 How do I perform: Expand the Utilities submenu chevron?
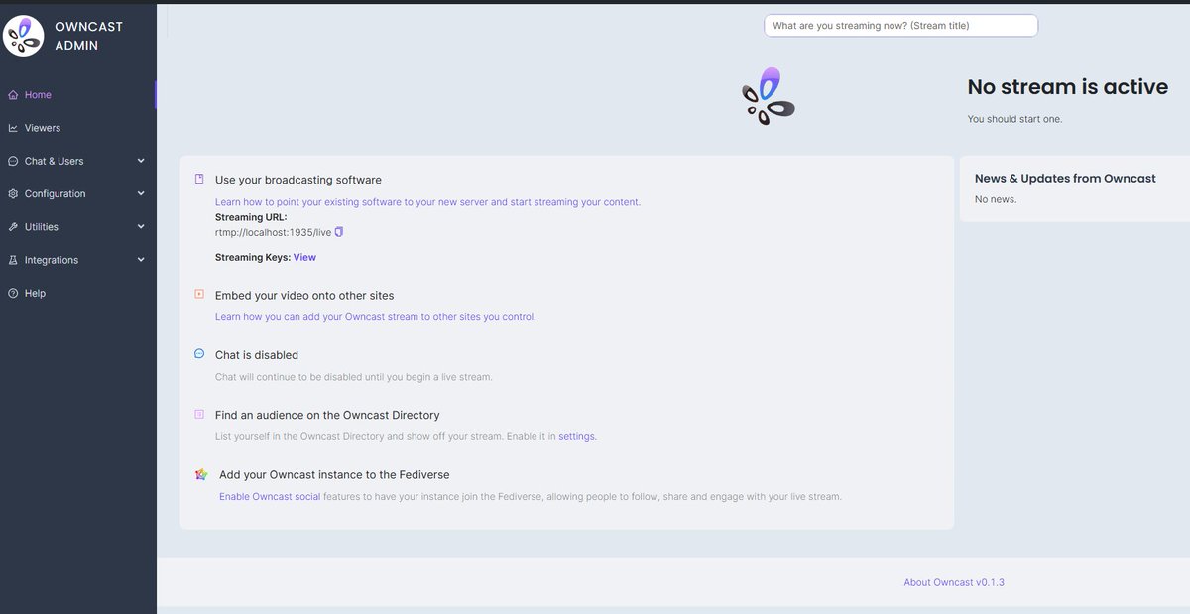point(141,226)
